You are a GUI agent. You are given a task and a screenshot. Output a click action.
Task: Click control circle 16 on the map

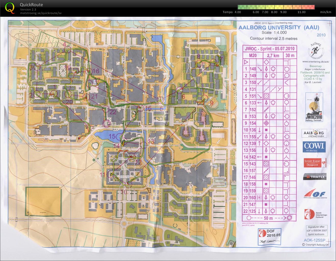[141, 108]
